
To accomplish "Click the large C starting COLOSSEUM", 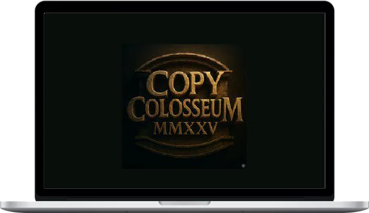I will coord(136,108).
